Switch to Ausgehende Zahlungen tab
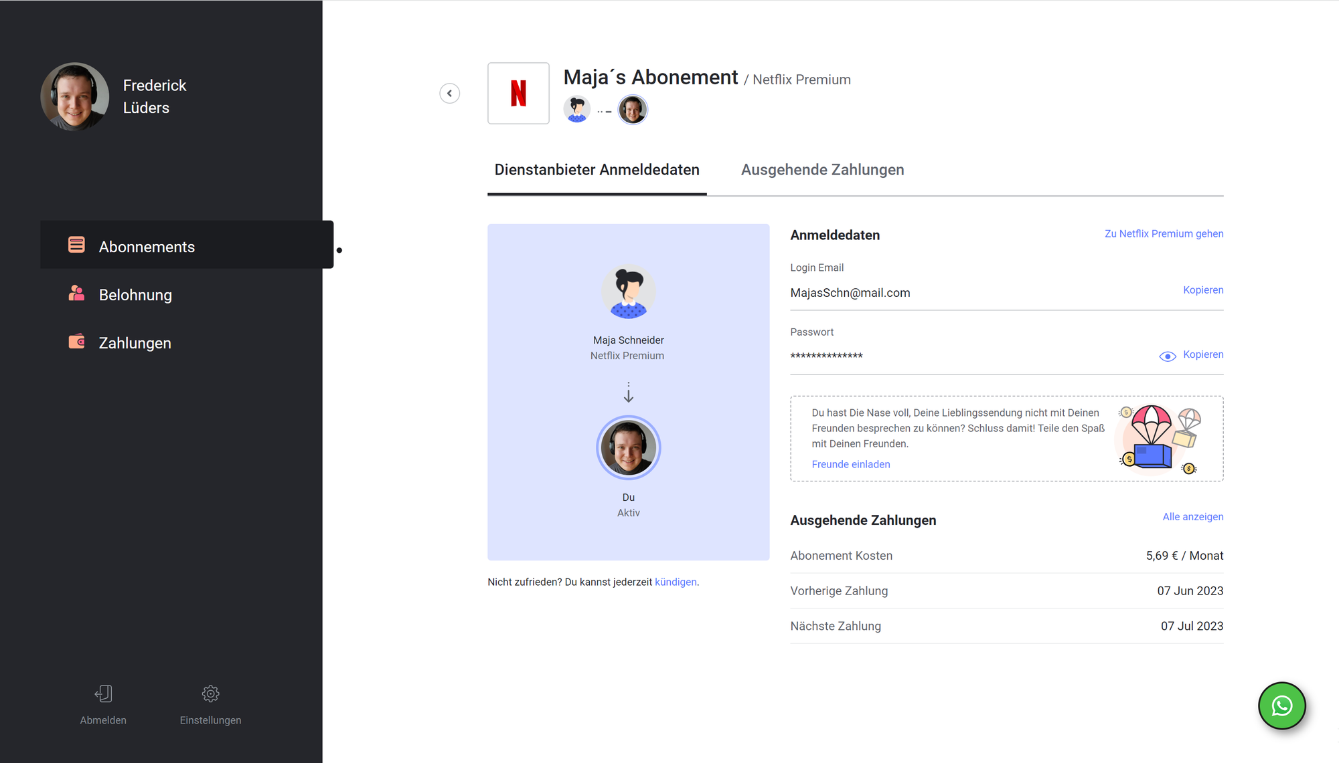 (822, 170)
